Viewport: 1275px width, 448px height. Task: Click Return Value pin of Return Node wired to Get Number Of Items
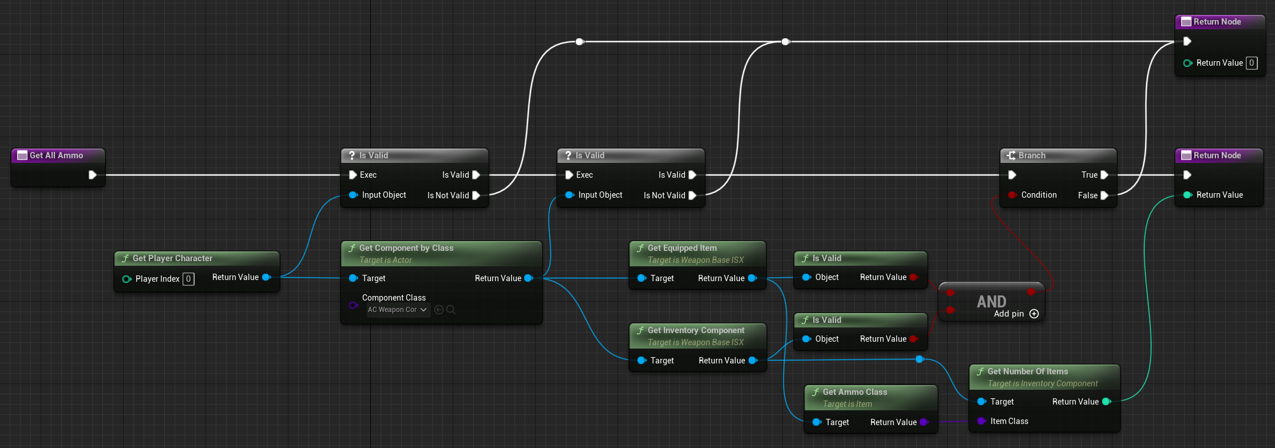tap(1188, 195)
